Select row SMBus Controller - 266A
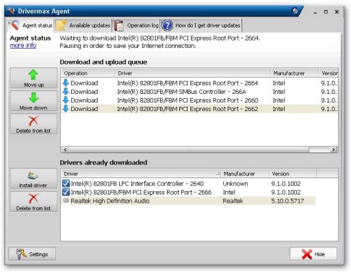351x272 pixels. tap(200, 92)
